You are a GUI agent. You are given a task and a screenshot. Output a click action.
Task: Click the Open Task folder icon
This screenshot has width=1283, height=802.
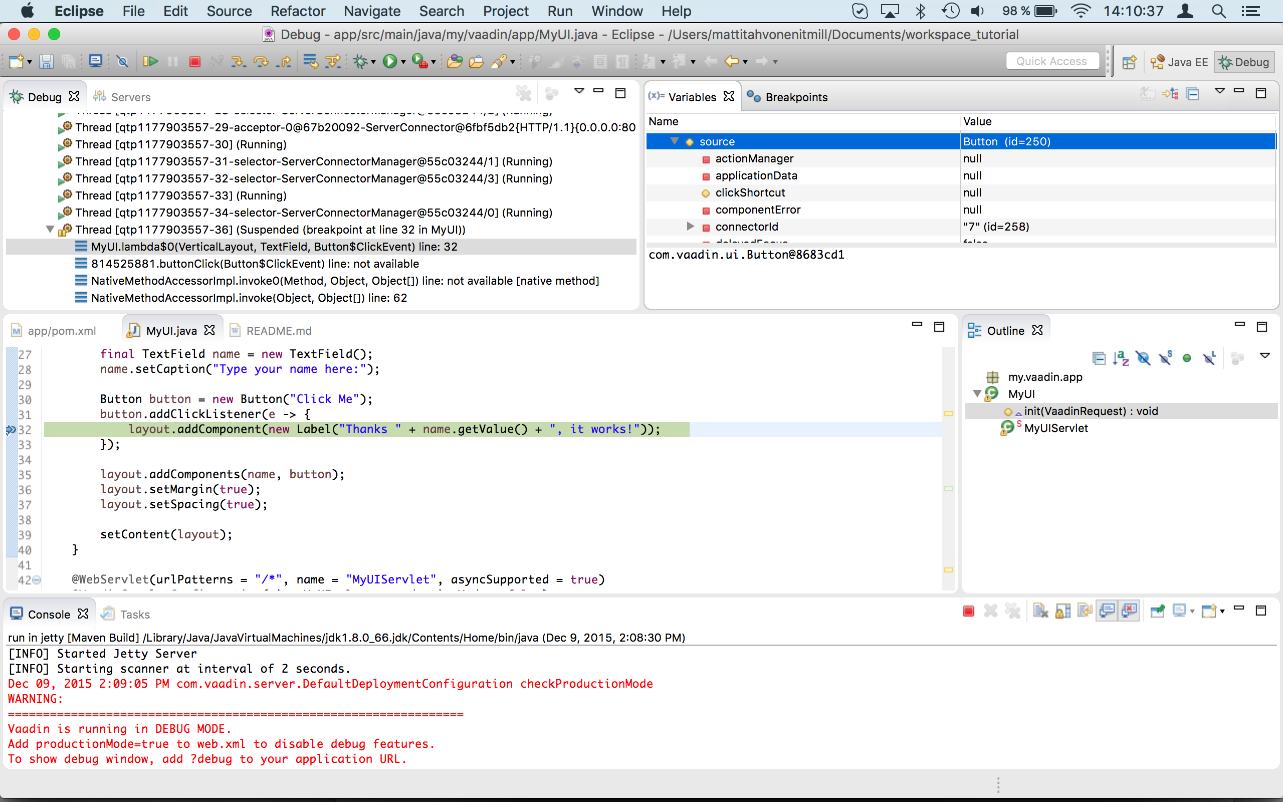point(477,62)
